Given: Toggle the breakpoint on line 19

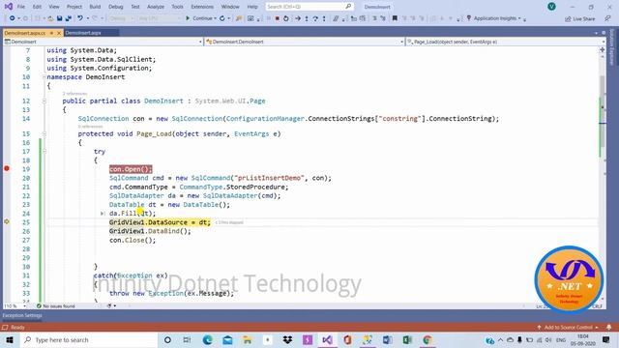Looking at the screenshot, I should click(x=7, y=169).
